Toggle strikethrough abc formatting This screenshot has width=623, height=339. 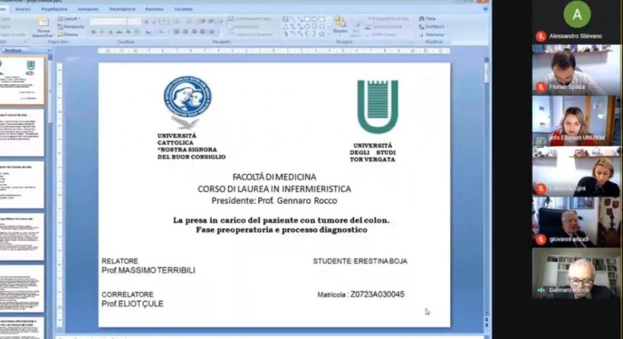pyautogui.click(x=119, y=32)
